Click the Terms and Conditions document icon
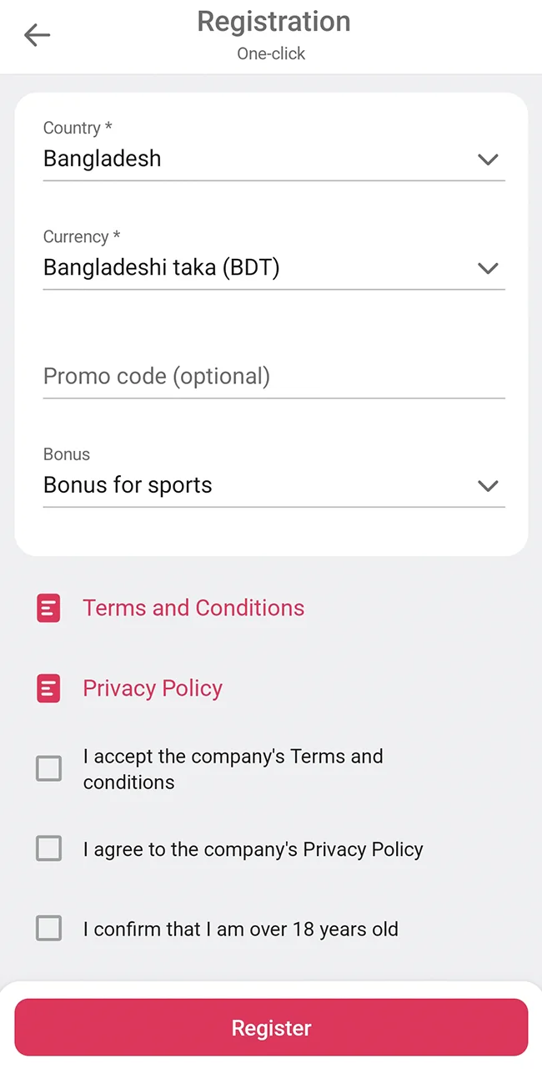 pos(48,608)
